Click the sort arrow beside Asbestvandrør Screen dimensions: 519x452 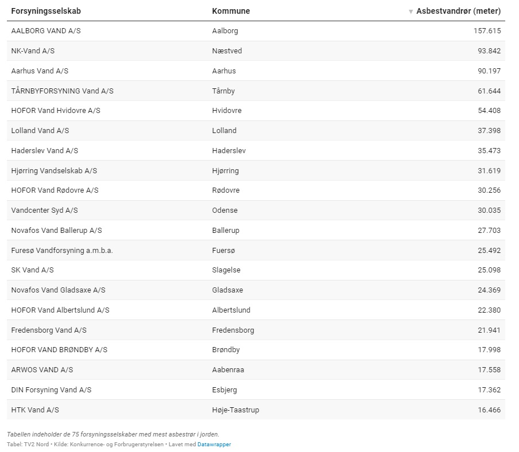410,11
